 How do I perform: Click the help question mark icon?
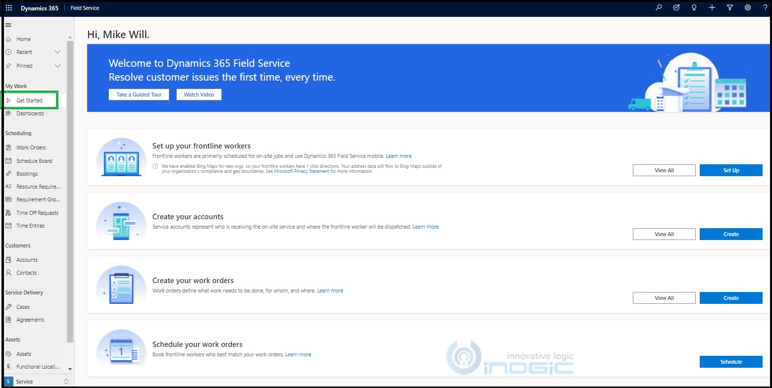(765, 7)
